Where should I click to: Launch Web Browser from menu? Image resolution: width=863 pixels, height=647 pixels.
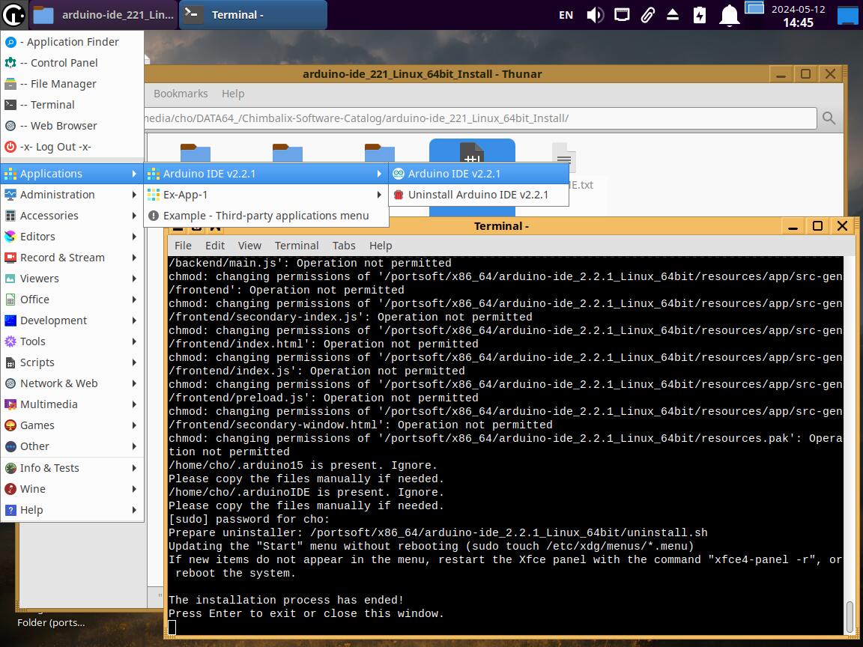pyautogui.click(x=63, y=126)
